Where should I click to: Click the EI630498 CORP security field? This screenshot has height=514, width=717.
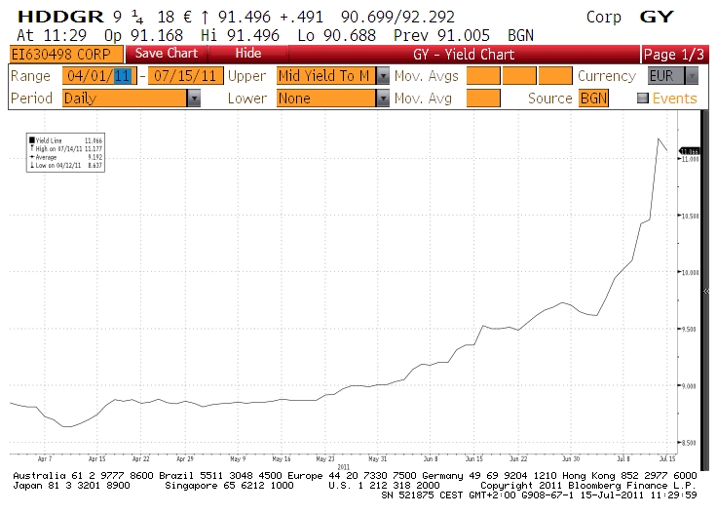(x=62, y=54)
